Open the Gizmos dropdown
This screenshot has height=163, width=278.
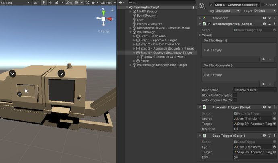pyautogui.click(x=108, y=3)
